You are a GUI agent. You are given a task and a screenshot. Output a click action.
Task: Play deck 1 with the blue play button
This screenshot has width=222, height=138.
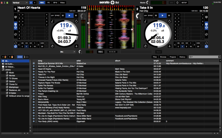pyautogui.click(x=69, y=16)
